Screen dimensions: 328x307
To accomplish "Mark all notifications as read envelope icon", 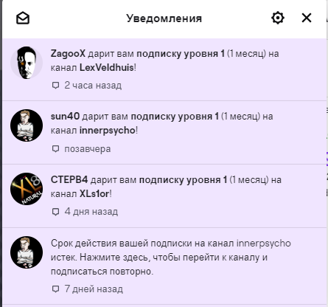I will (x=23, y=18).
